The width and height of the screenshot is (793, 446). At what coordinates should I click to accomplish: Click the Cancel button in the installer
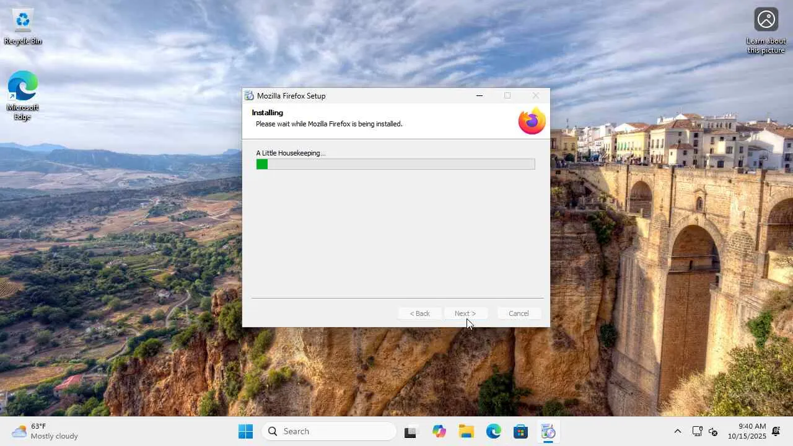(519, 313)
